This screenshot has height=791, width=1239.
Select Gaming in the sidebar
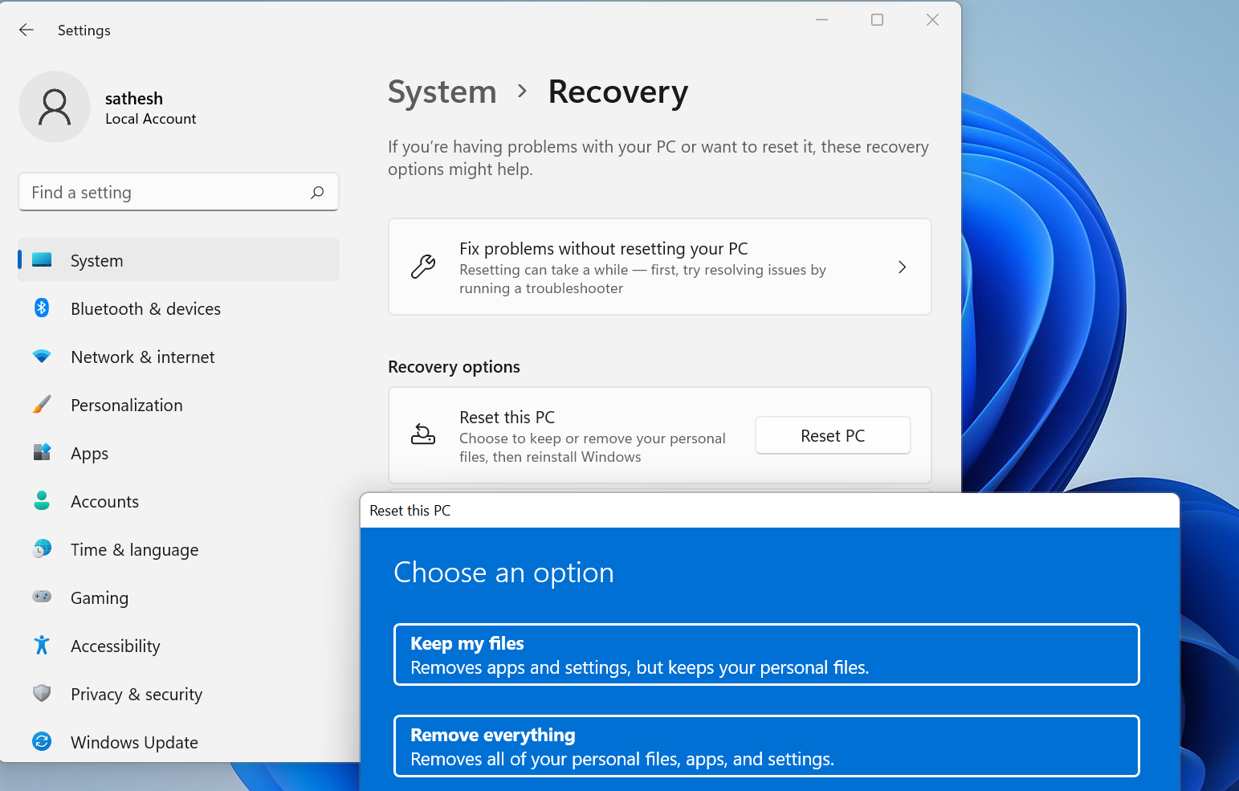click(178, 597)
